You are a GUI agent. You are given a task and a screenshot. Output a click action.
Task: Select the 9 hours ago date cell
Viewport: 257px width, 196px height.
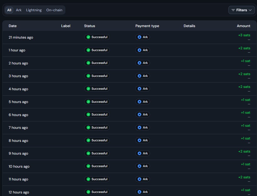18,154
